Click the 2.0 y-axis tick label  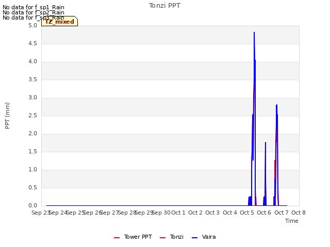pyautogui.click(x=32, y=134)
